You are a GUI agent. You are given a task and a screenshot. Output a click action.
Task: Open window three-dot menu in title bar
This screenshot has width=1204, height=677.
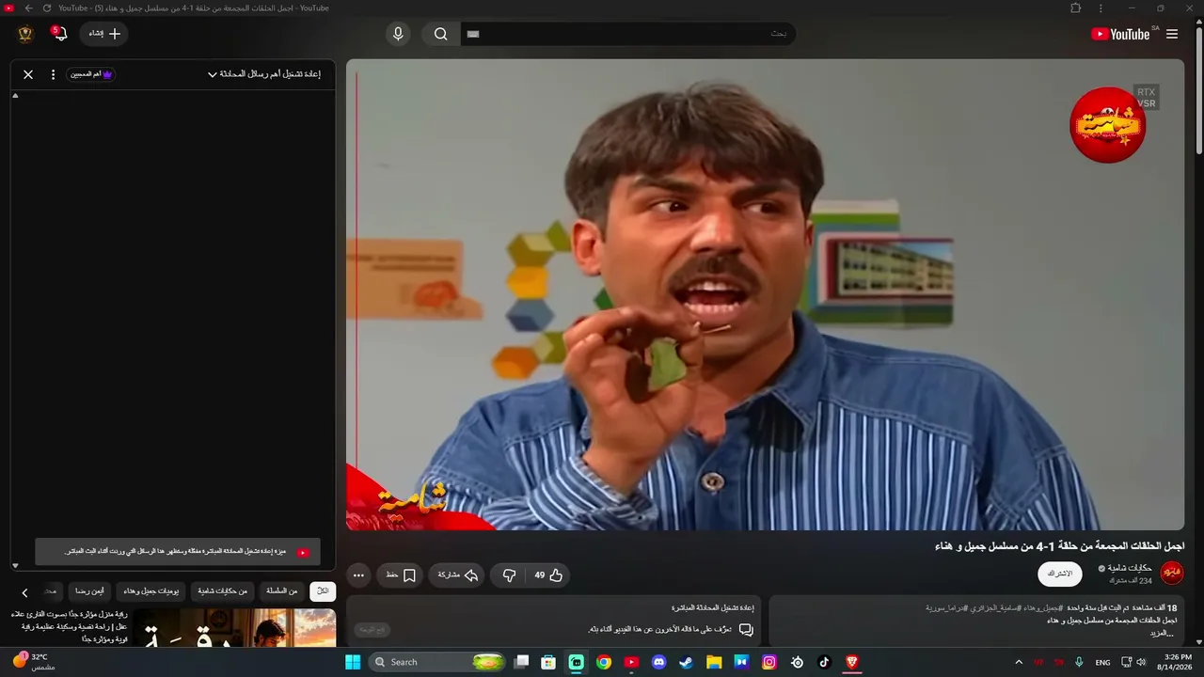point(1101,8)
